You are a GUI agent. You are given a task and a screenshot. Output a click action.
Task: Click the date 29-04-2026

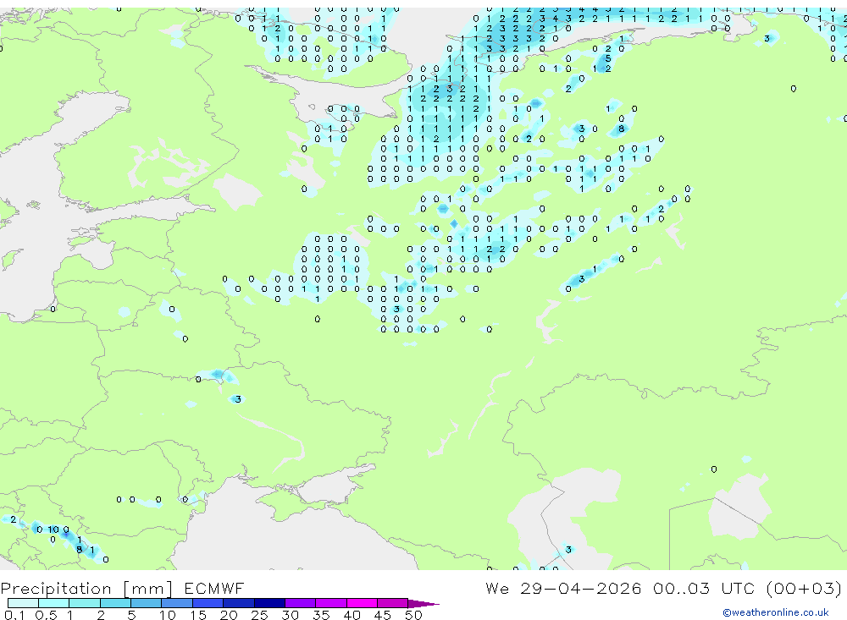[x=581, y=588]
